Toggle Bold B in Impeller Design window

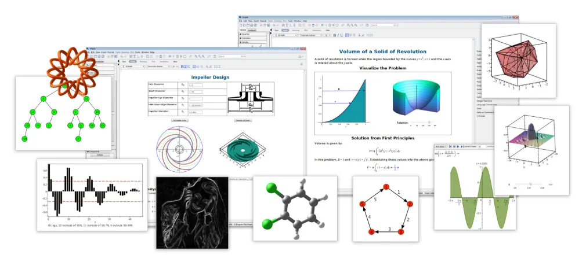[182, 67]
